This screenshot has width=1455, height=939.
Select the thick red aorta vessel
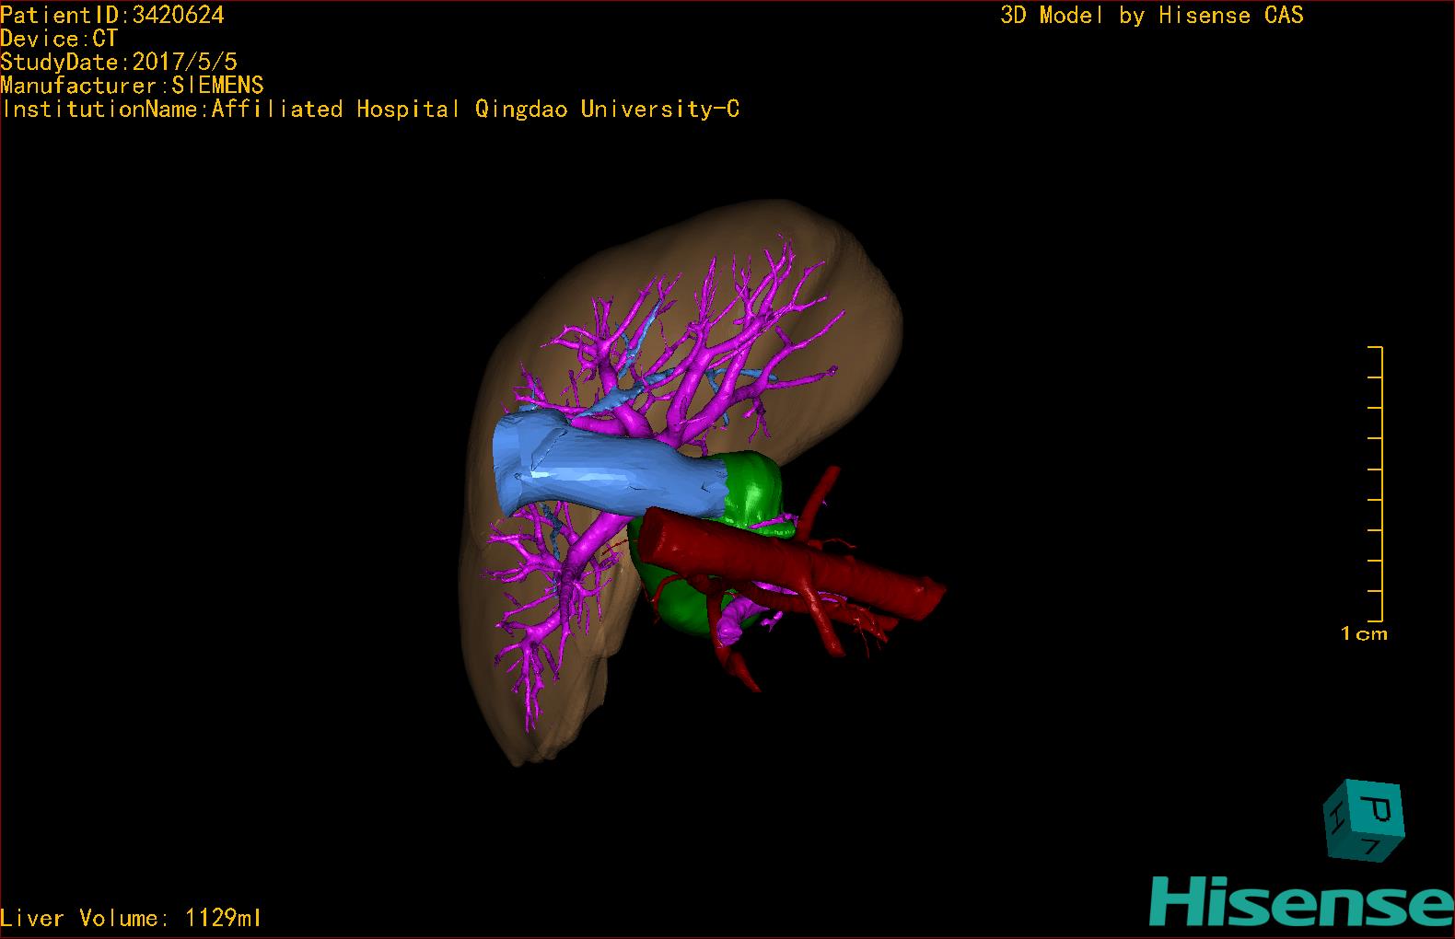[x=792, y=563]
